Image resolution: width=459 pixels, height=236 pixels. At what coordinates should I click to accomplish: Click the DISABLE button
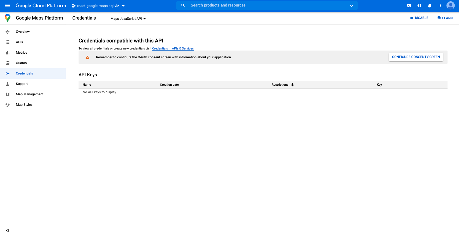tap(419, 18)
